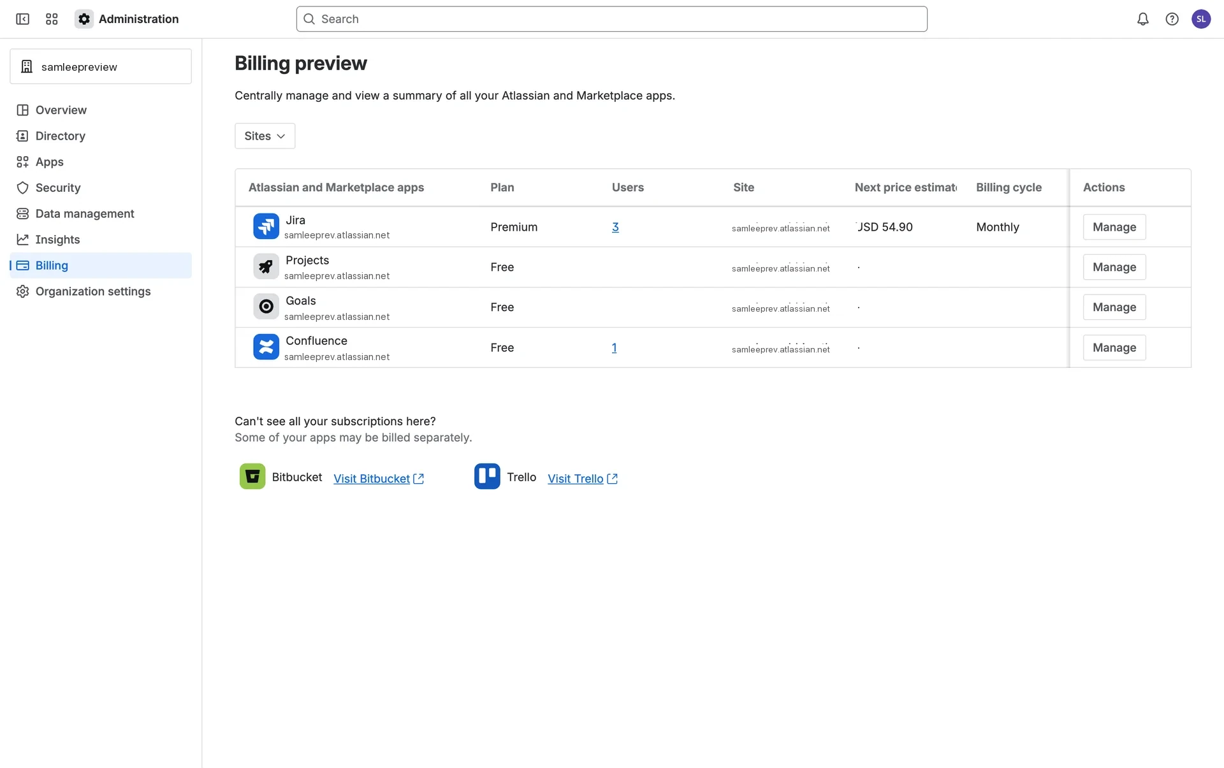Click the Overview sidebar icon

pyautogui.click(x=22, y=110)
